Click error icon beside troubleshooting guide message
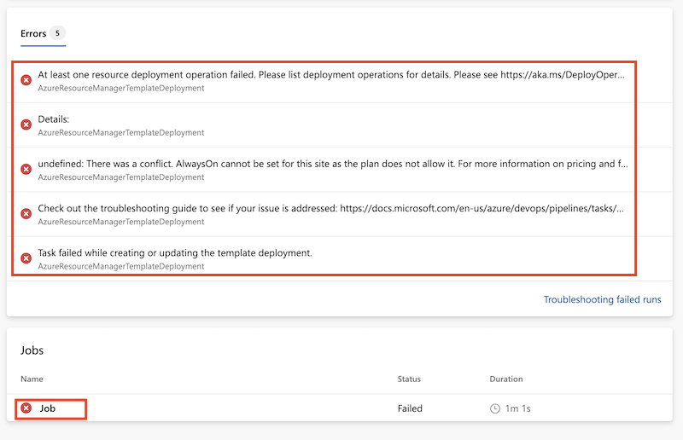This screenshot has height=440, width=683. (x=26, y=214)
